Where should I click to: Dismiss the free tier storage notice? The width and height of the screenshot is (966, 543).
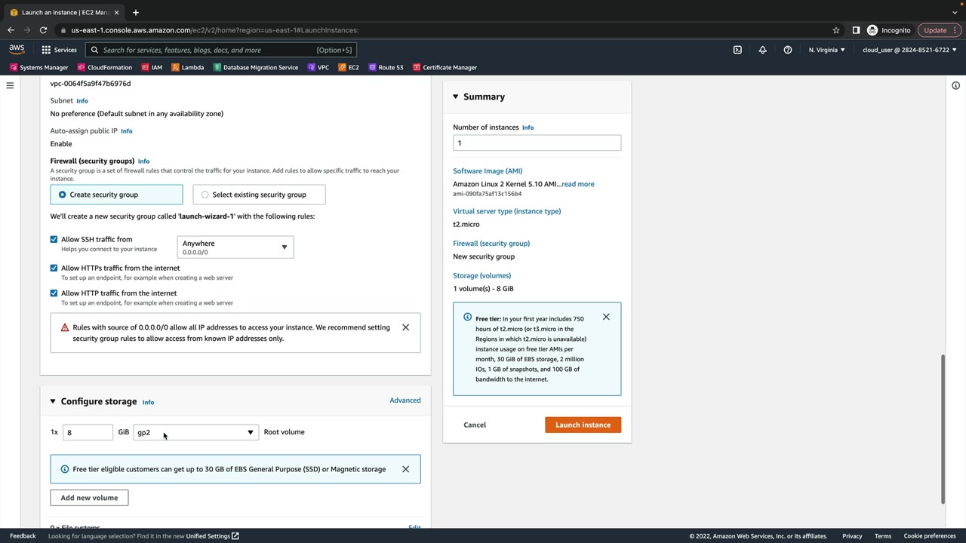click(x=405, y=469)
